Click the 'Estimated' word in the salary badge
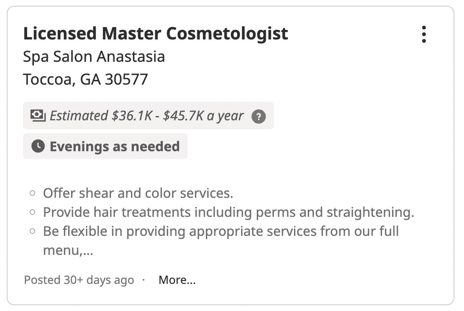Viewport: 464px width, 311px height. [79, 116]
